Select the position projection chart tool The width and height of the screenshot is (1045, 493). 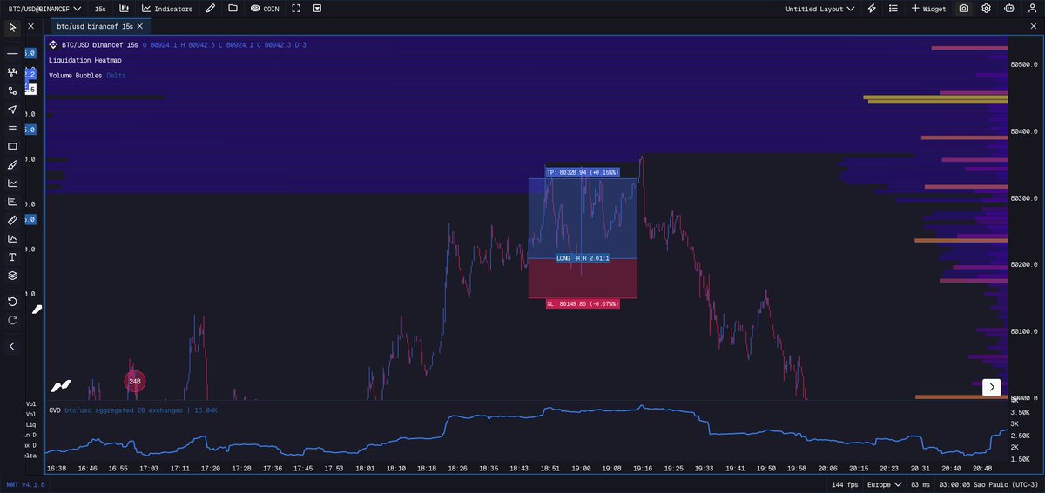pos(12,238)
